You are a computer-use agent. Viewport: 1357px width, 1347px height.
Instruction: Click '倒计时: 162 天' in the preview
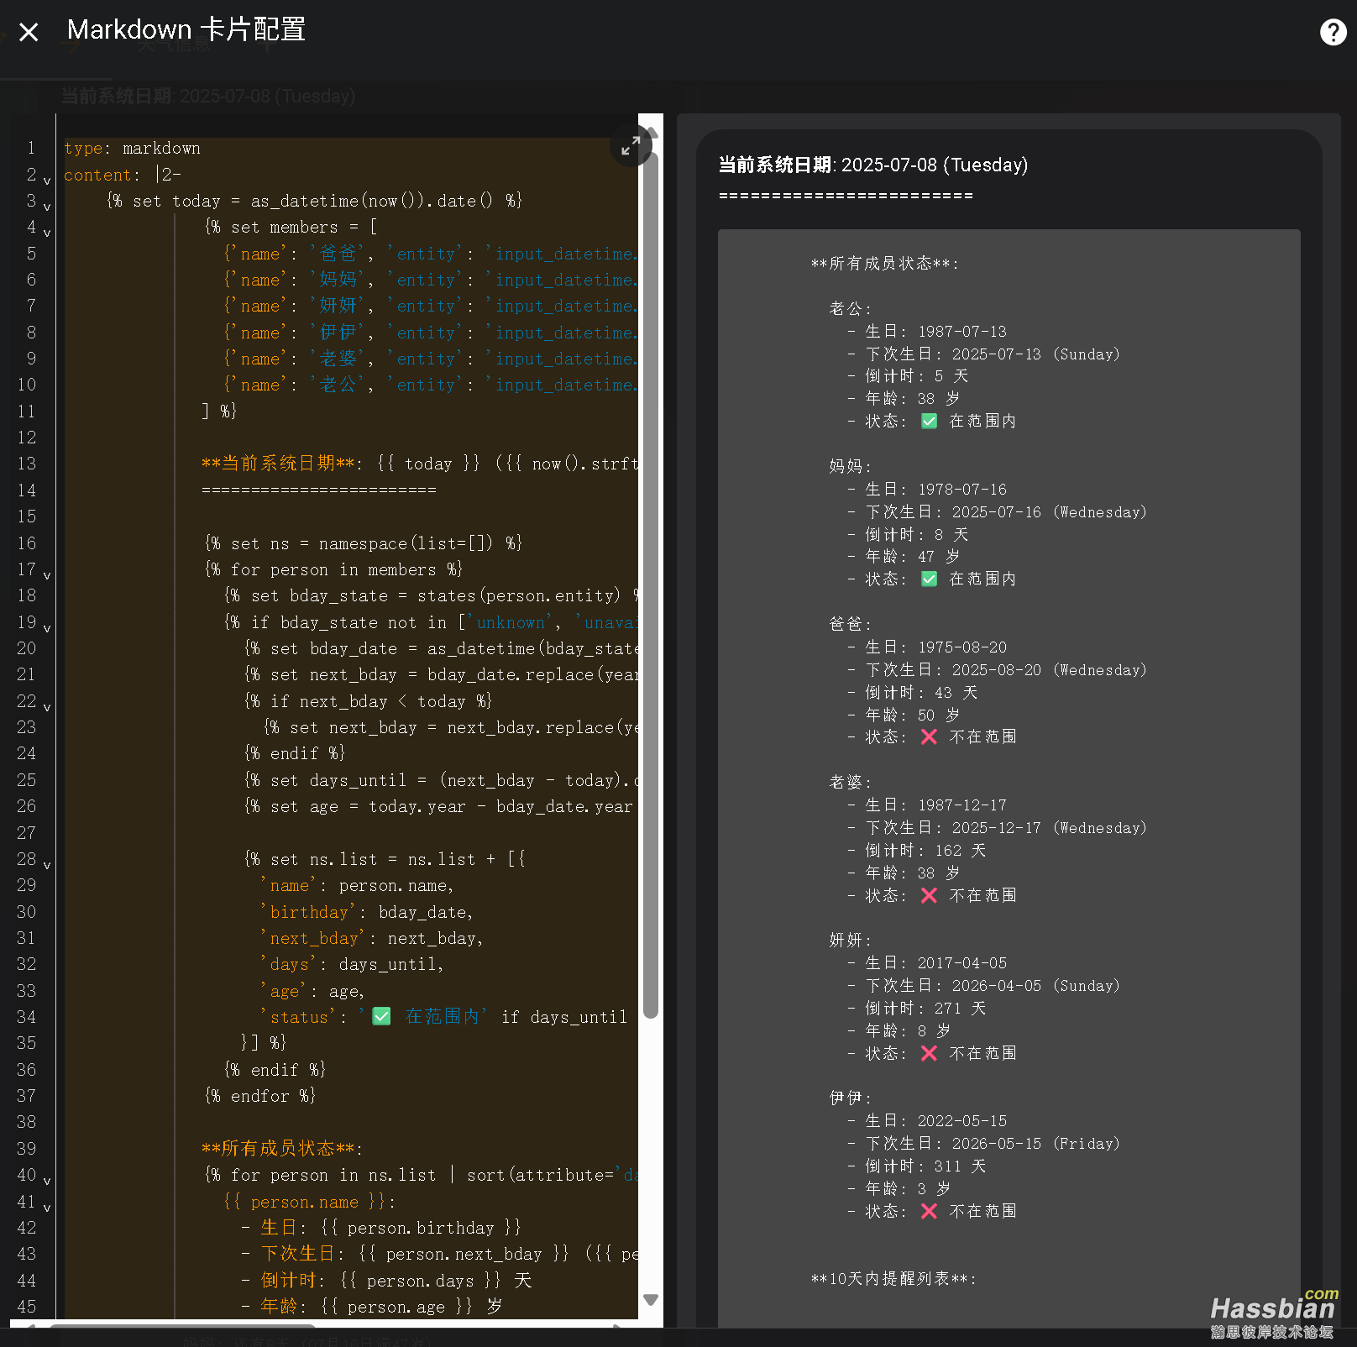pos(925,851)
